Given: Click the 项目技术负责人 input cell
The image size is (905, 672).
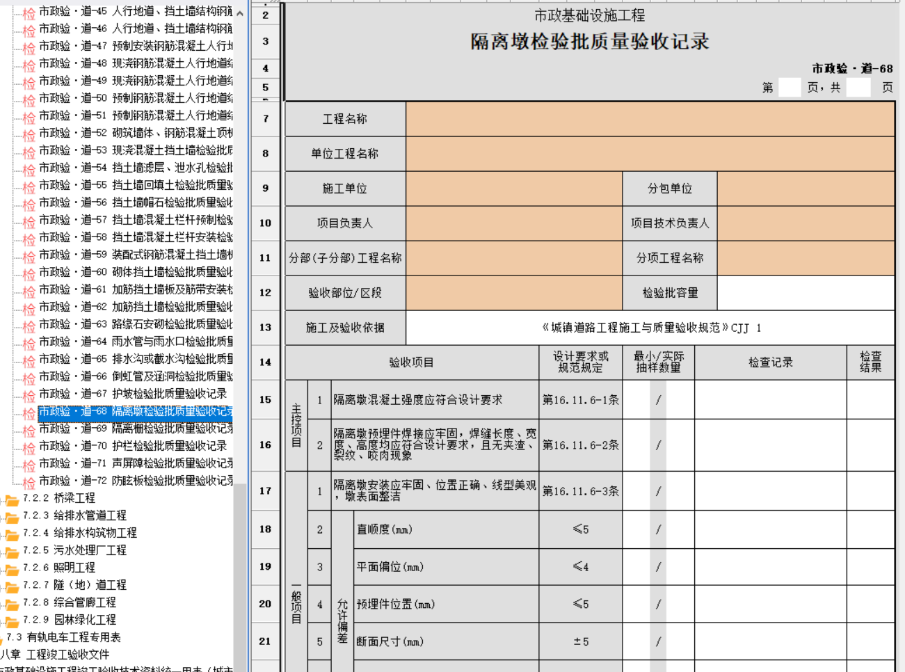Looking at the screenshot, I should pyautogui.click(x=806, y=223).
